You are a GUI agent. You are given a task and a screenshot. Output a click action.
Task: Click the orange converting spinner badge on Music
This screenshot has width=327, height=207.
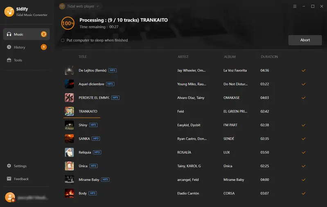coord(43,34)
